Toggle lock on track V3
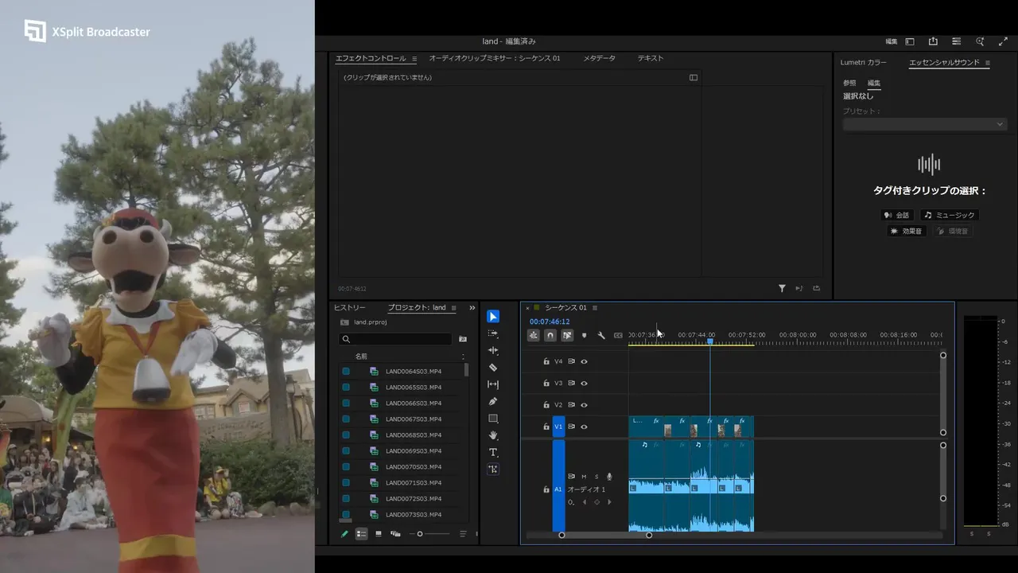This screenshot has width=1018, height=573. (546, 383)
